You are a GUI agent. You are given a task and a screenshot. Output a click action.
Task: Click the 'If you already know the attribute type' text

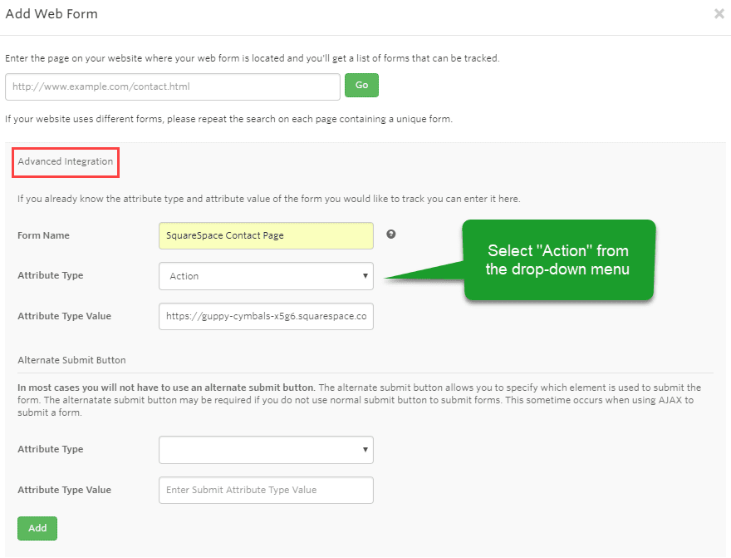269,199
